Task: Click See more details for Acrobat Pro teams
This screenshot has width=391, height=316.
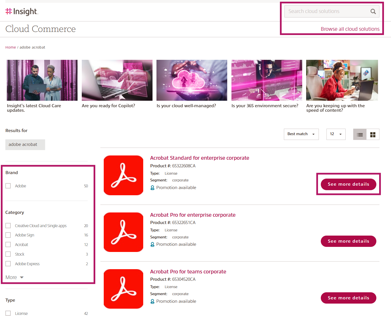Action: pyautogui.click(x=348, y=298)
